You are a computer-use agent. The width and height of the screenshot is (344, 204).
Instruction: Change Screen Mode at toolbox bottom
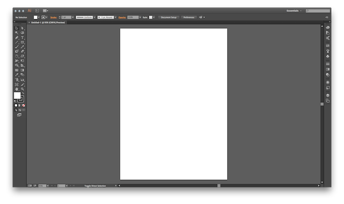(x=19, y=115)
